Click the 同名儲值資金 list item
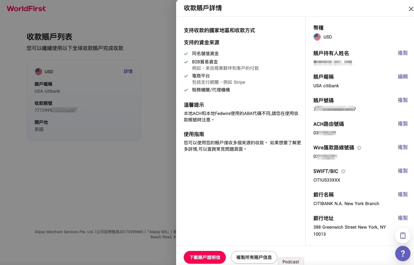The width and height of the screenshot is (414, 265). tap(205, 54)
